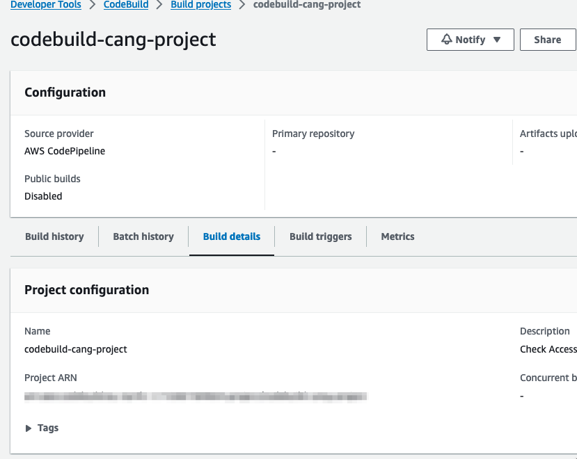The height and width of the screenshot is (459, 577).
Task: Open the CodeBuild breadcrumb link
Action: pos(126,5)
